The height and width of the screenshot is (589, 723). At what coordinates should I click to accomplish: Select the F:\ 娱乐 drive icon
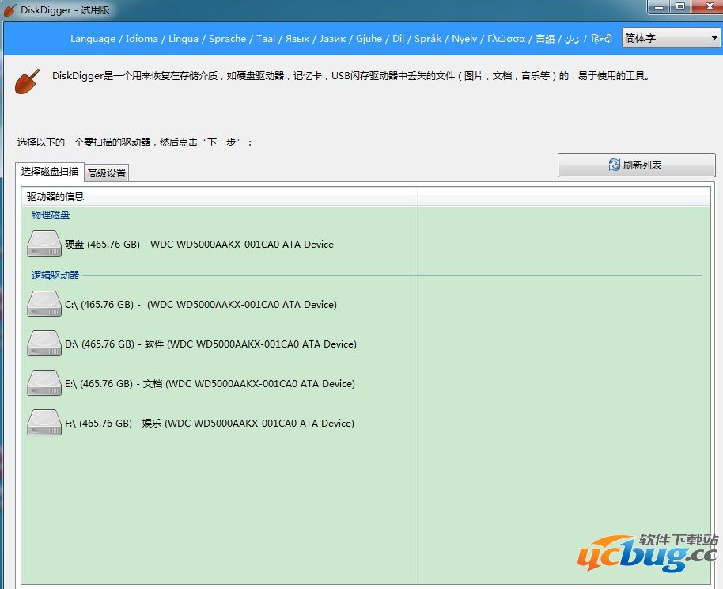(x=44, y=420)
